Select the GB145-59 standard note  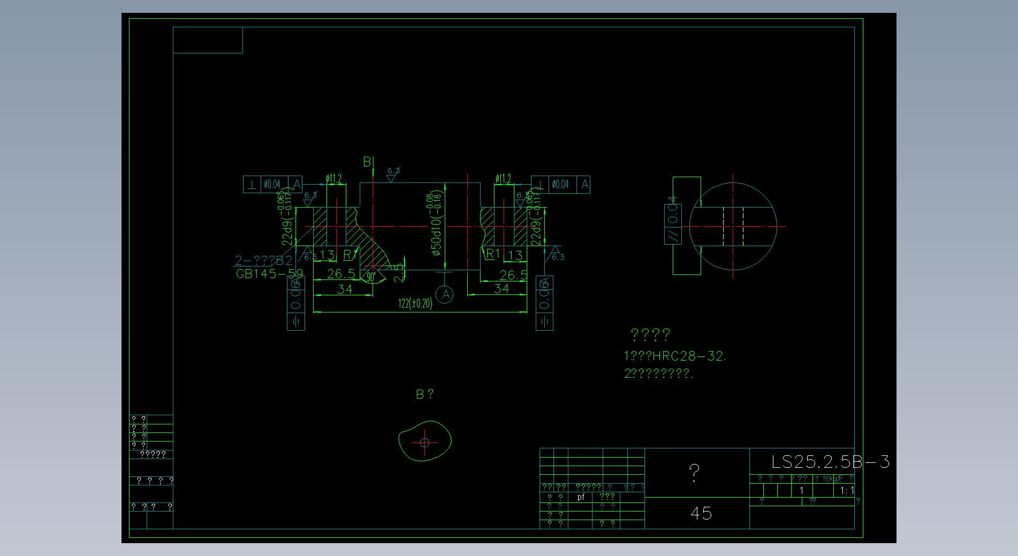[x=269, y=274]
